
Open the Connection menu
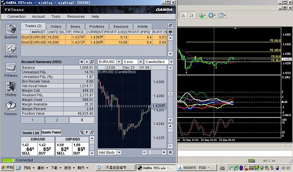click(16, 16)
